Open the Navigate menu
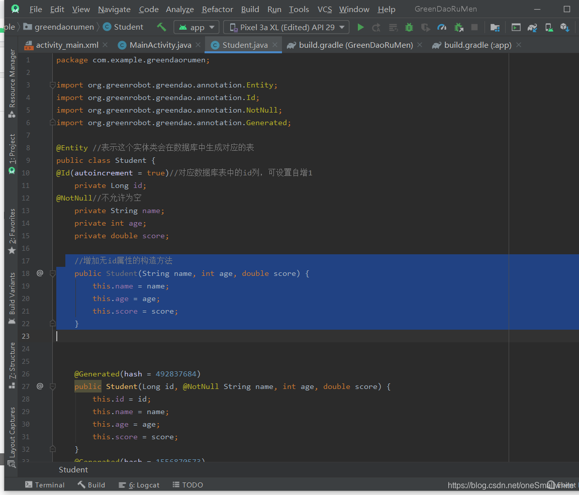The width and height of the screenshot is (579, 495). (114, 9)
